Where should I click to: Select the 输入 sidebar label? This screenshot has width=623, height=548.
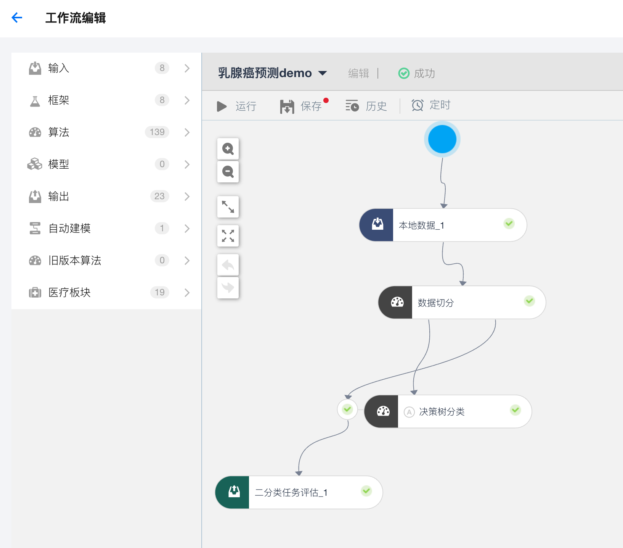click(59, 68)
